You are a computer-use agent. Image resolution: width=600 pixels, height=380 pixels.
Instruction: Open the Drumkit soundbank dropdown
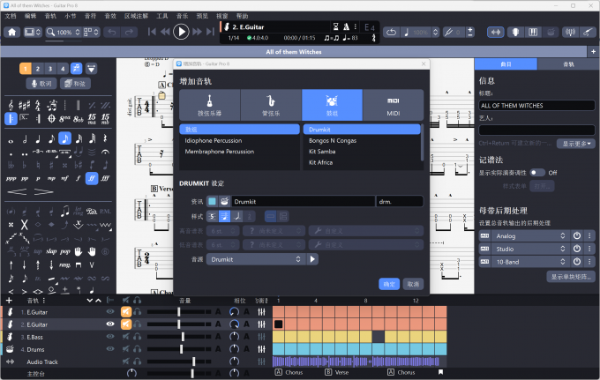coord(256,259)
